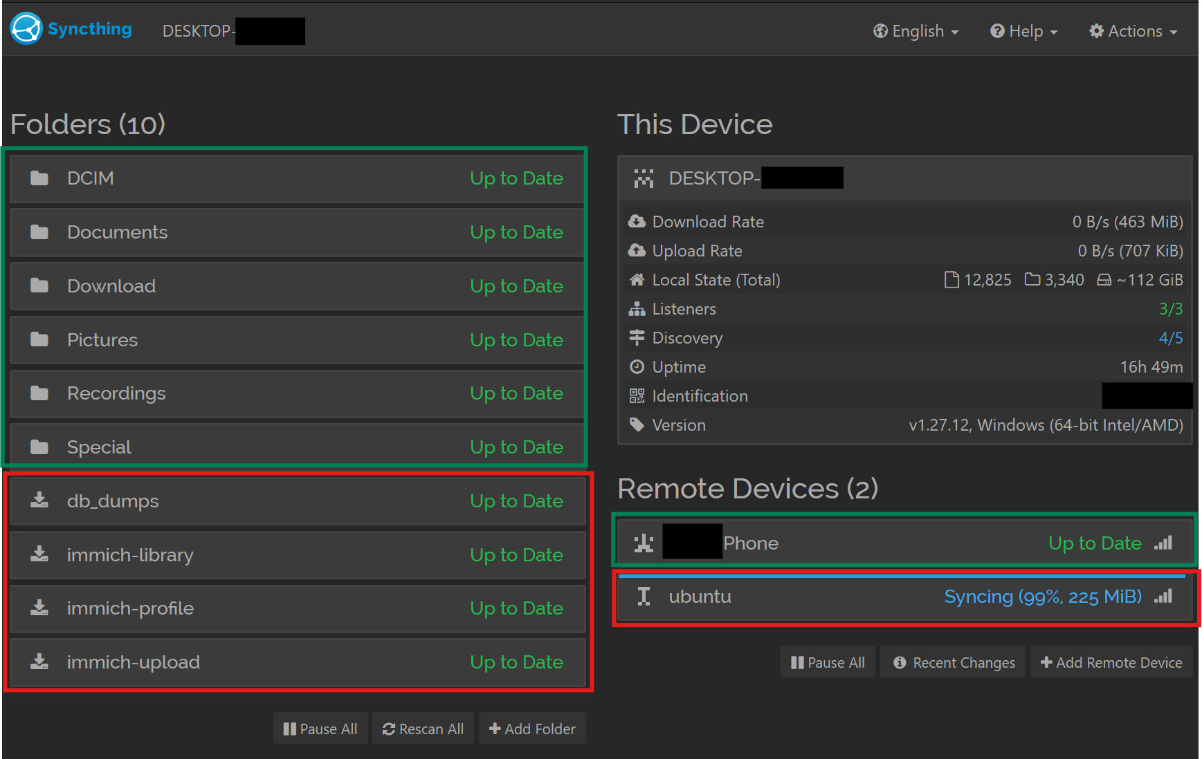Viewport: 1202px width, 759px height.
Task: Click the immich-profile receive-only icon
Action: [39, 608]
